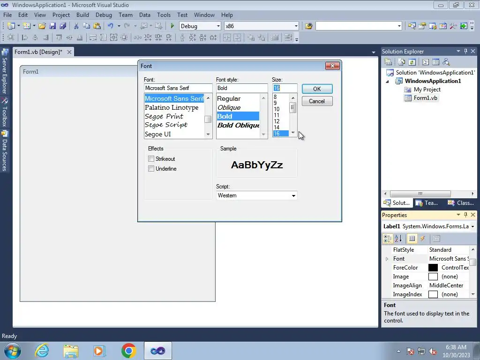Screen dimensions: 480x360
Task: Click the Find in Files icon
Action: click(308, 26)
